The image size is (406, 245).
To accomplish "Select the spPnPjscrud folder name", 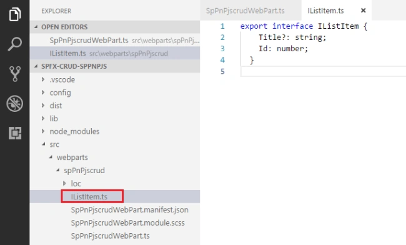I will point(84,171).
